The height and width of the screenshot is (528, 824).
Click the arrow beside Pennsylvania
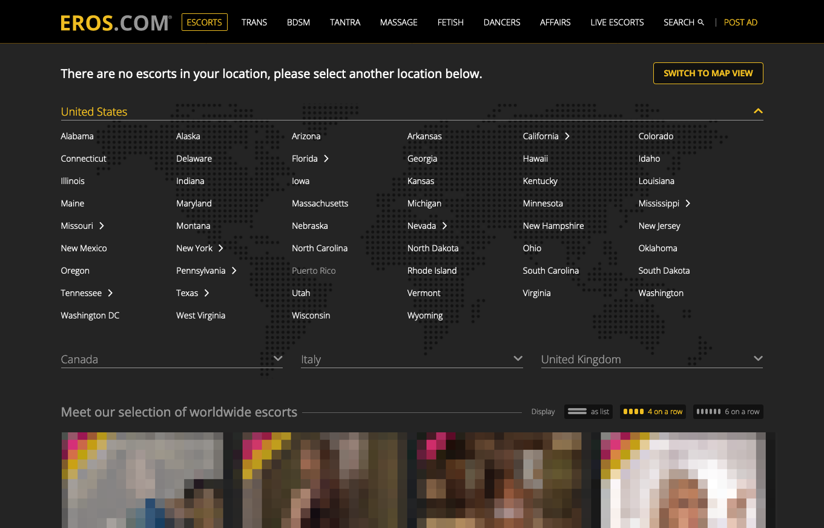pyautogui.click(x=234, y=271)
